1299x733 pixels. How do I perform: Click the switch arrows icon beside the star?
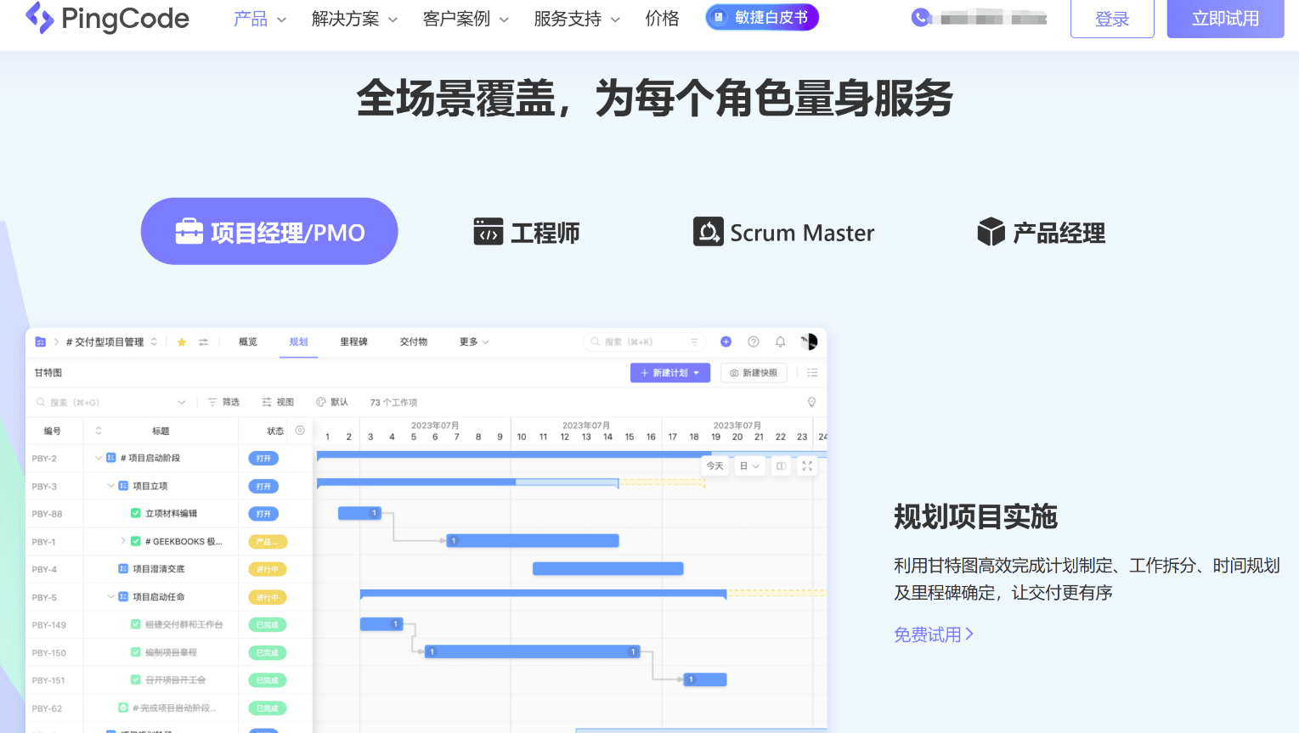click(x=204, y=342)
